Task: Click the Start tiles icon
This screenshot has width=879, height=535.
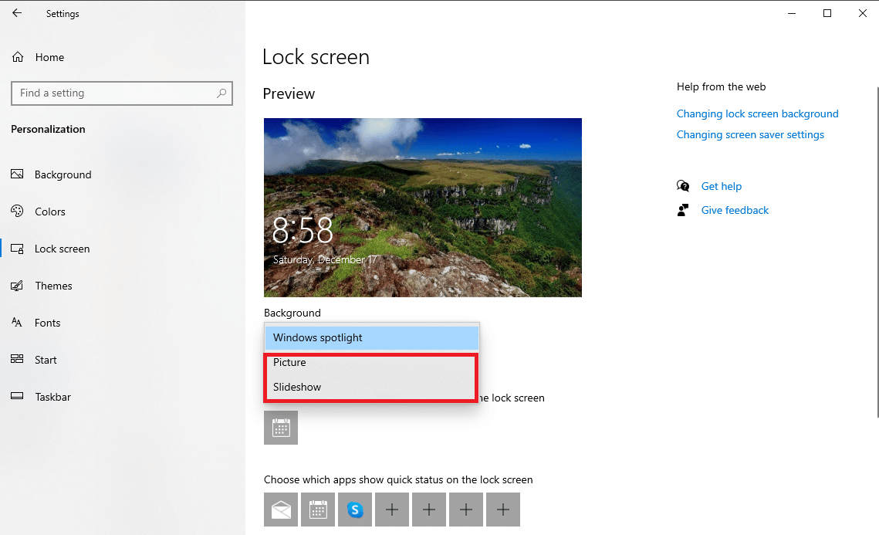Action: click(17, 359)
